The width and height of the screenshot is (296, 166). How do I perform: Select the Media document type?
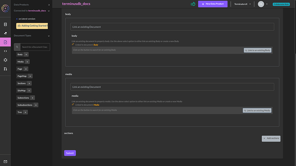tap(21, 62)
